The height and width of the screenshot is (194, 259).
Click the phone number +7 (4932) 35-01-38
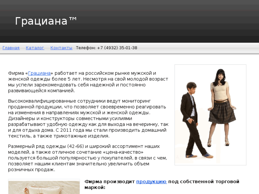(x=117, y=48)
